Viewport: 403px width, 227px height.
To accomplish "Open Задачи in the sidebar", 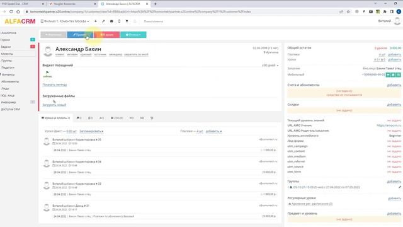I will coord(6,47).
